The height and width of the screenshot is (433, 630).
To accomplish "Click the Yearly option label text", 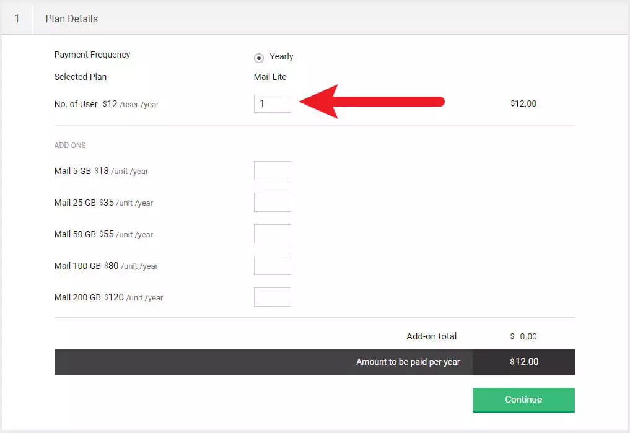I will (x=281, y=56).
